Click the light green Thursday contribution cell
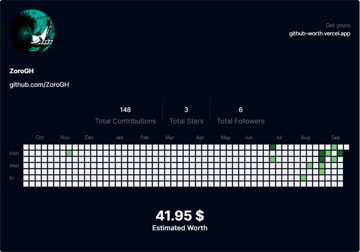 click(322, 172)
